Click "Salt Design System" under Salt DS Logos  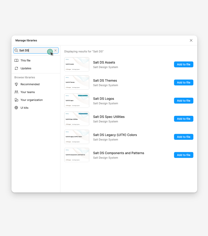click(106, 103)
